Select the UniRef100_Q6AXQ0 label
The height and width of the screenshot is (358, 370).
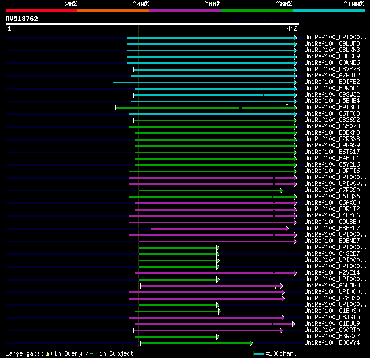coord(332,203)
